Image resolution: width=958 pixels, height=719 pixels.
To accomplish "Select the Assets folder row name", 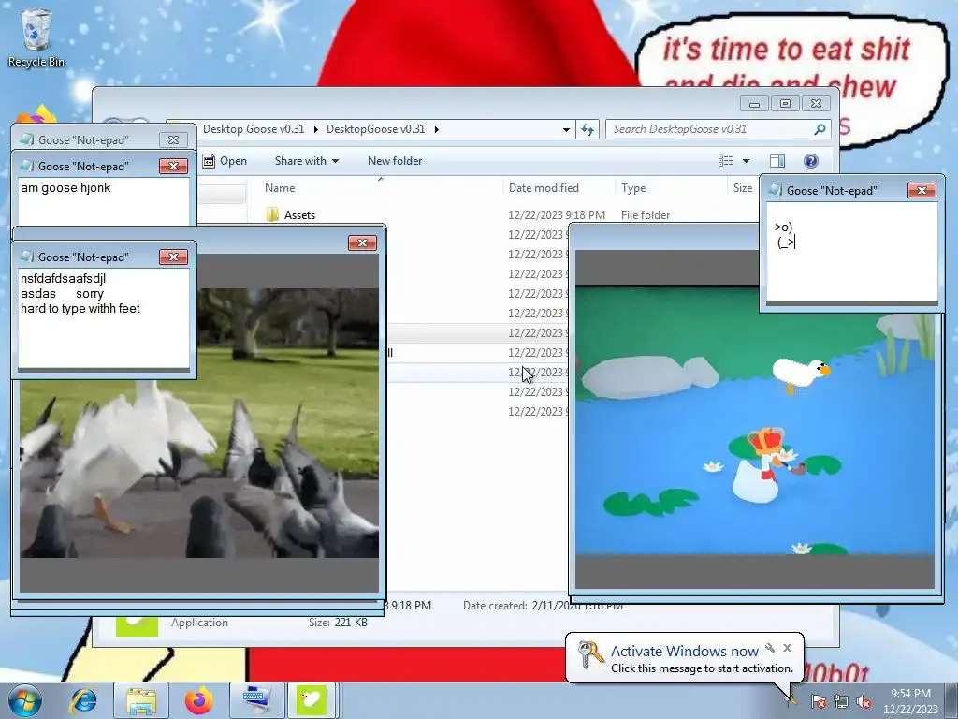I will pyautogui.click(x=299, y=215).
